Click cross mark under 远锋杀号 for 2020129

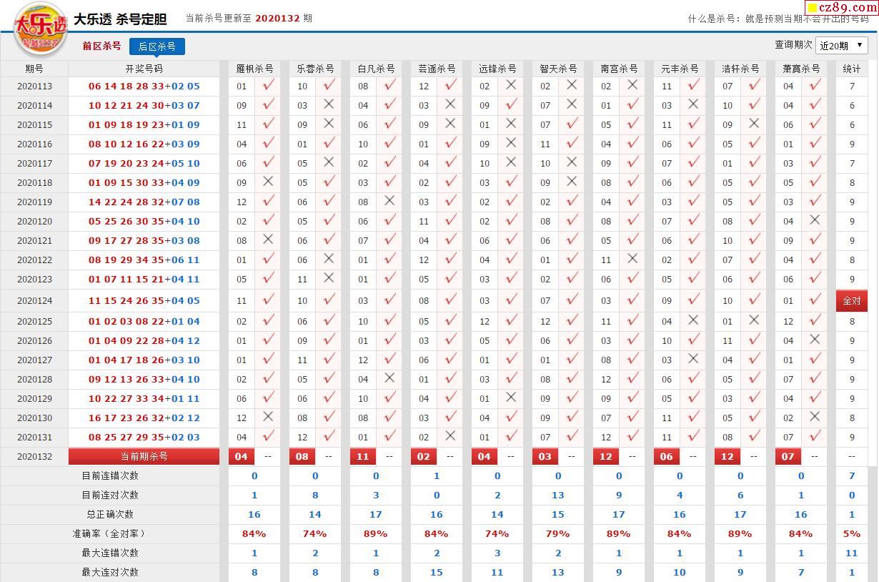coord(511,398)
